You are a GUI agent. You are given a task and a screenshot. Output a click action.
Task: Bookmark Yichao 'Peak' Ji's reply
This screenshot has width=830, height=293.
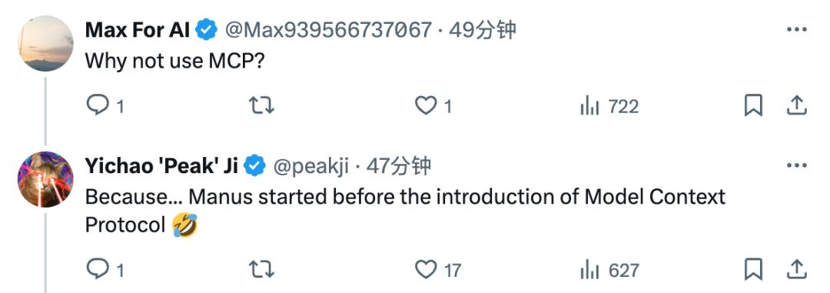[x=752, y=269]
